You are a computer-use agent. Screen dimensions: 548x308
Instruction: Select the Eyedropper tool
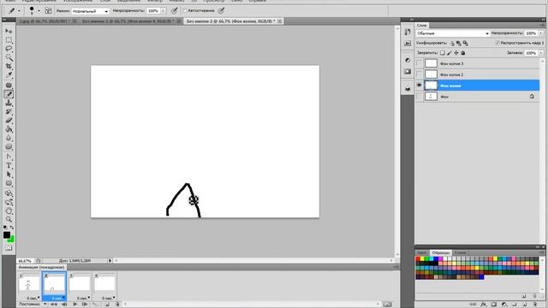[x=9, y=74]
